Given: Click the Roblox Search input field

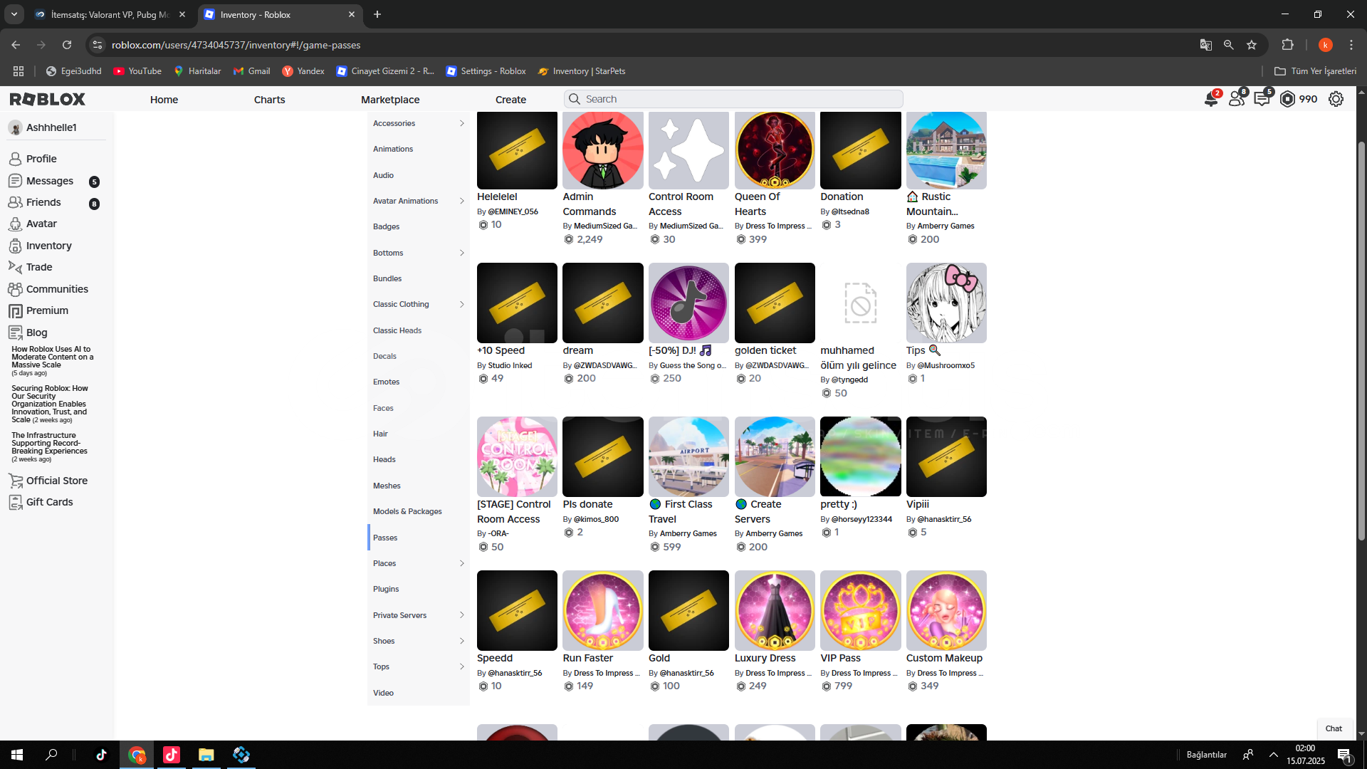Looking at the screenshot, I should pyautogui.click(x=733, y=99).
